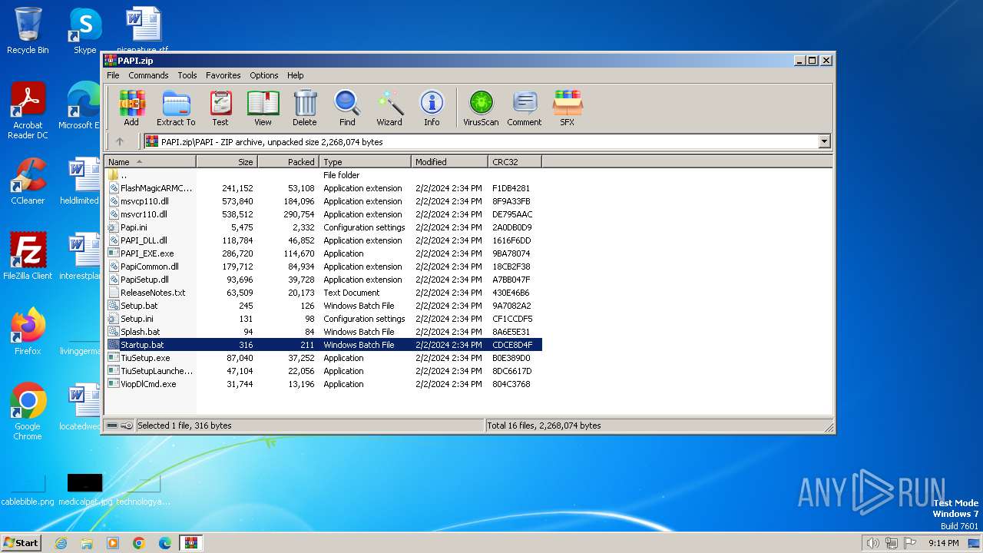Open the Help menu
The height and width of the screenshot is (553, 983).
coord(296,75)
